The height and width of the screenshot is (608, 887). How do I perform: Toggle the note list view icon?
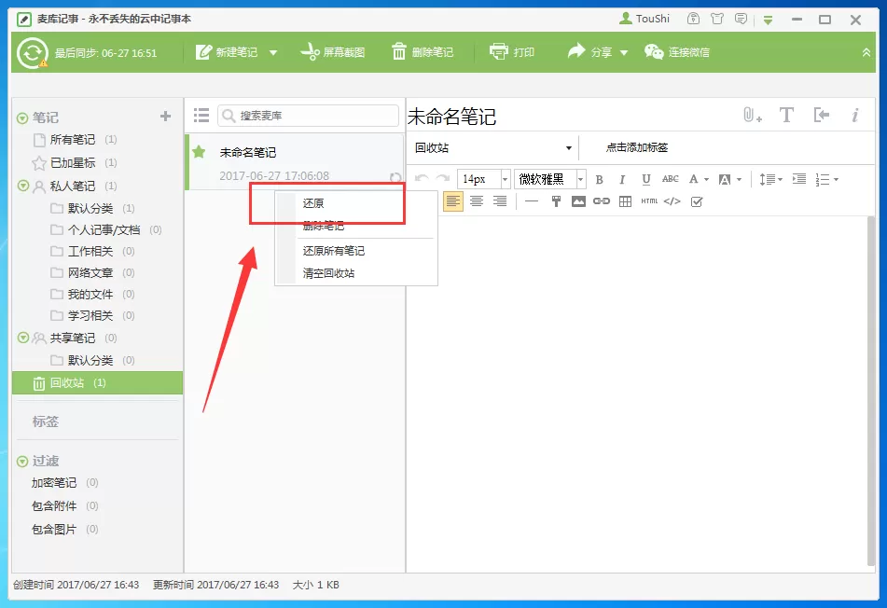click(201, 116)
